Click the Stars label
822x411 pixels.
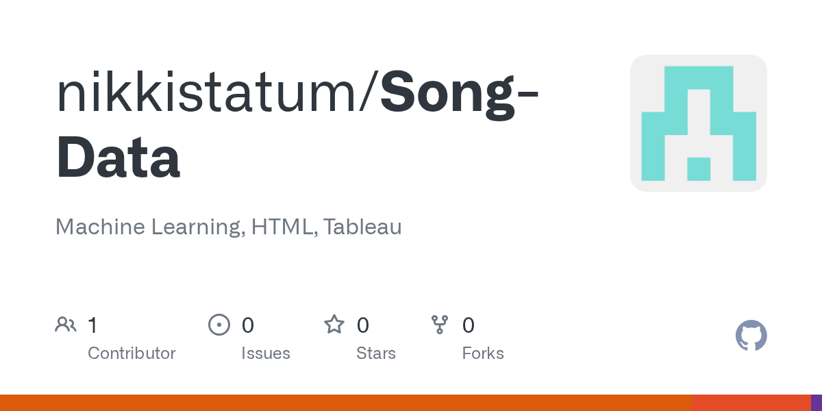point(376,353)
